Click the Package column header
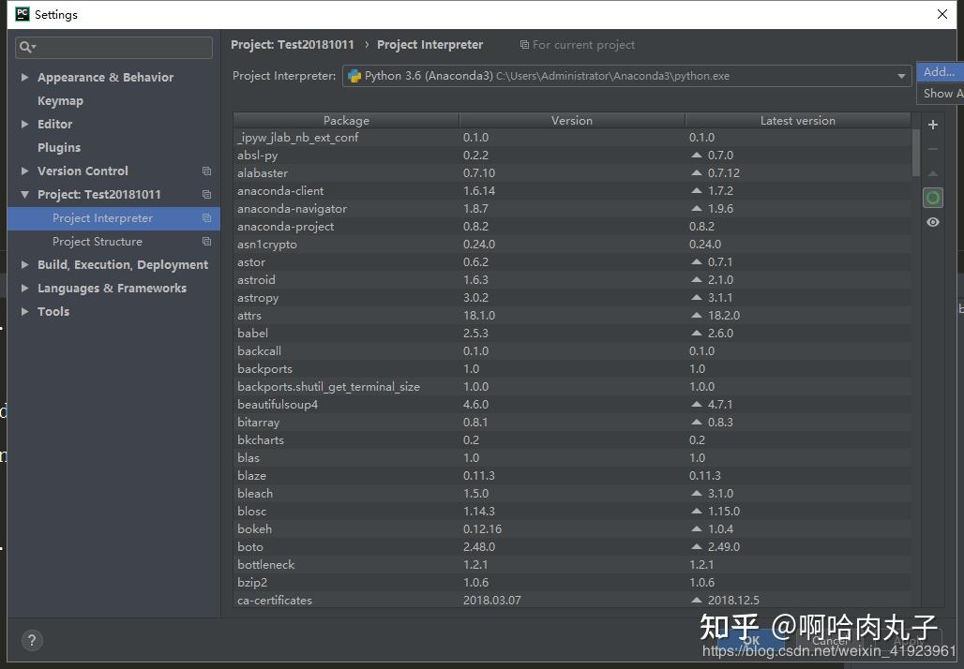The height and width of the screenshot is (669, 964). click(346, 121)
